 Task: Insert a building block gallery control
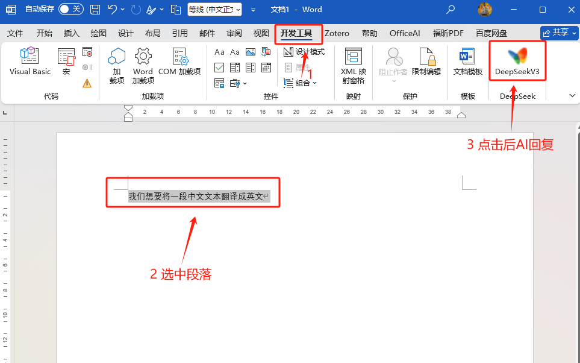tap(266, 52)
